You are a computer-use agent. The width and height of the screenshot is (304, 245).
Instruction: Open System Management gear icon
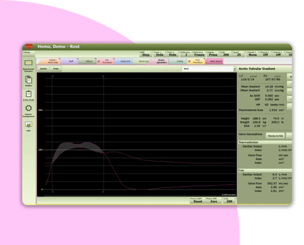tap(29, 108)
